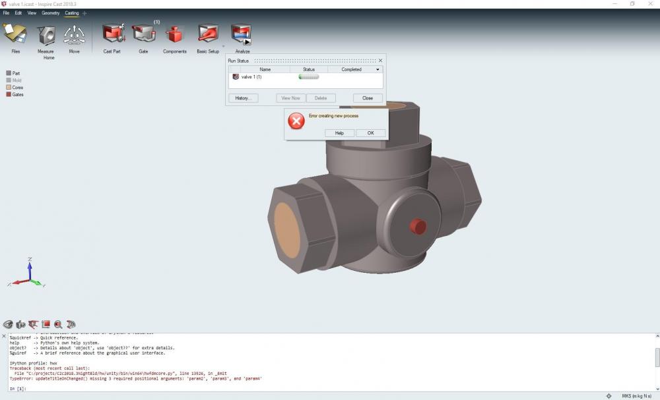
Task: Switch to the Casting ribbon tab
Action: pyautogui.click(x=71, y=13)
